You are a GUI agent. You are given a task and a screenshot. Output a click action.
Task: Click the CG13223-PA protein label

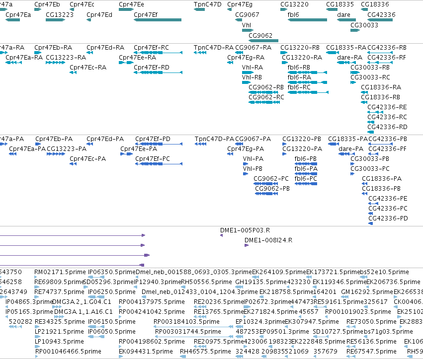(x=67, y=149)
